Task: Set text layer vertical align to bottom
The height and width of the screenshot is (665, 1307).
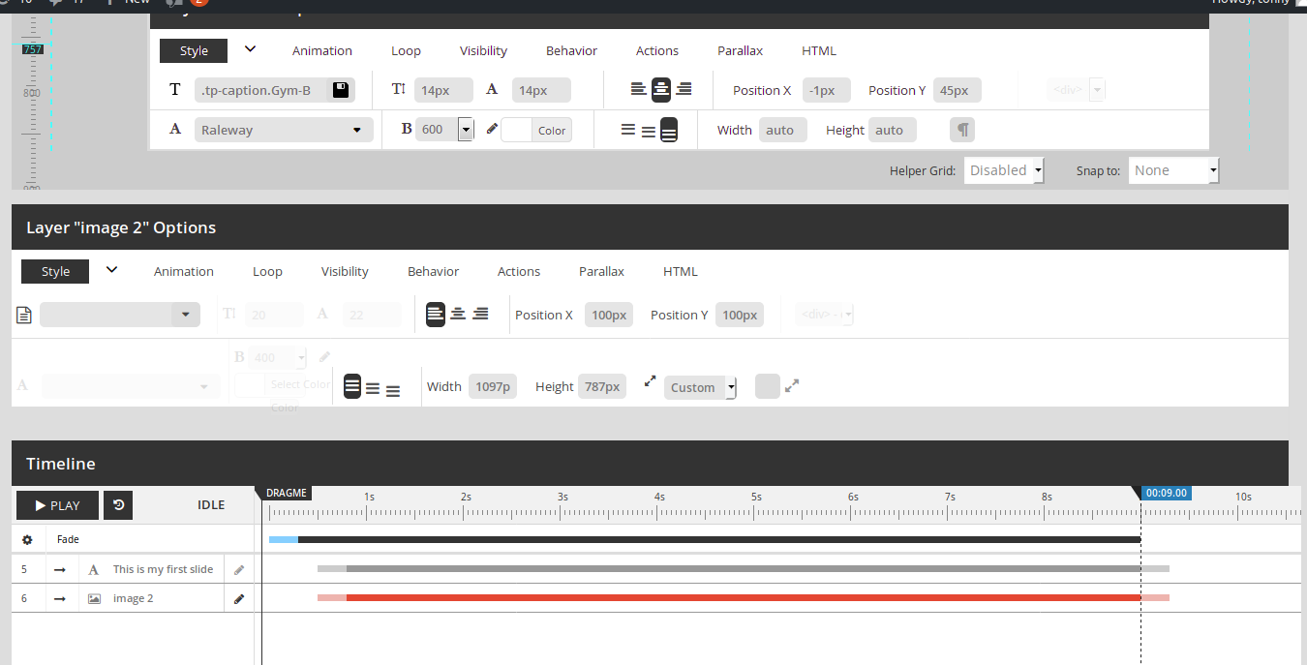Action: click(x=669, y=131)
